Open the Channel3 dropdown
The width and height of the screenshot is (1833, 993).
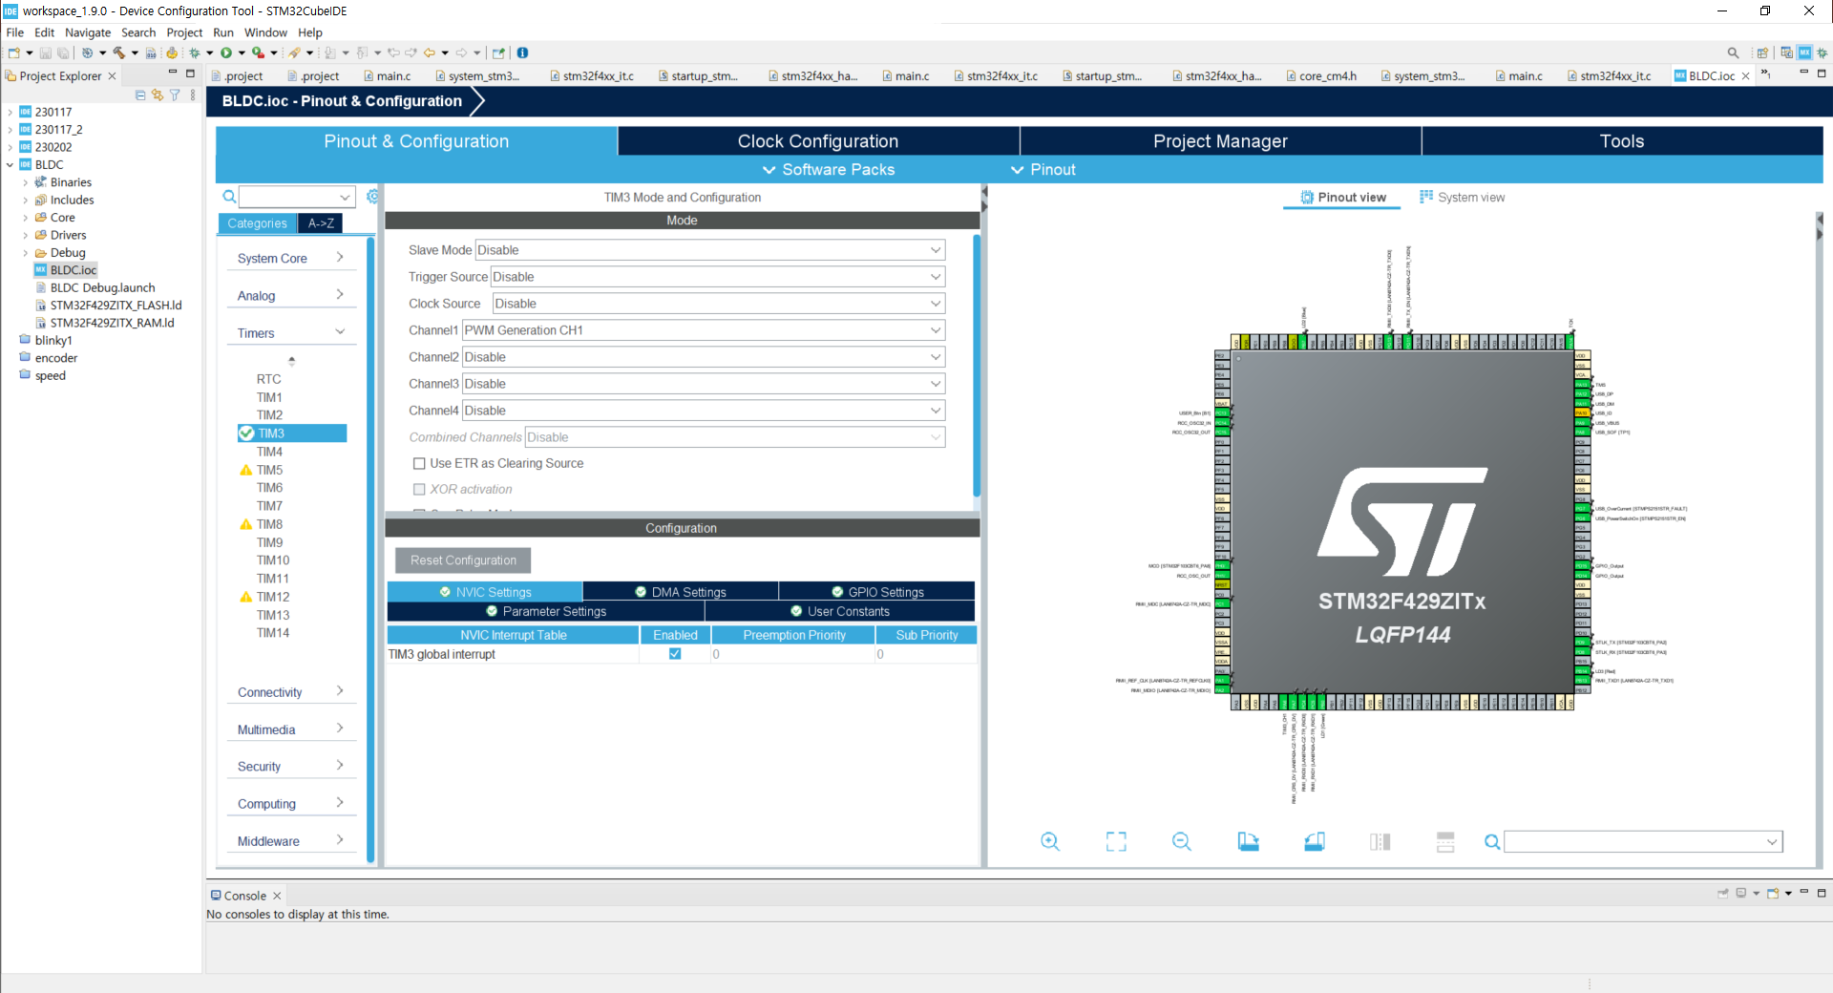coord(703,384)
